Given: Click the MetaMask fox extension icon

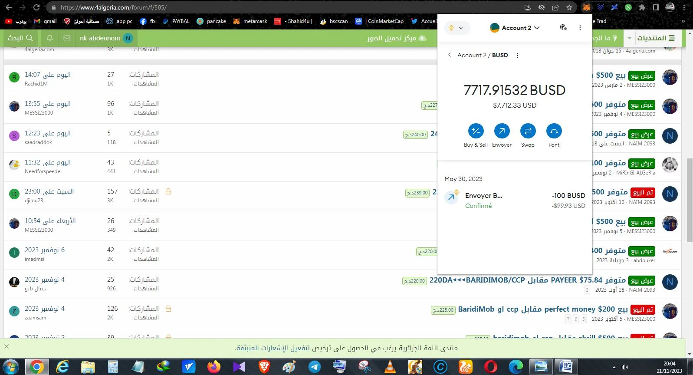Looking at the screenshot, I should click(x=586, y=7).
